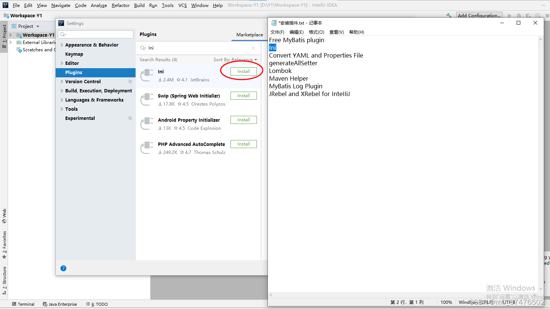550x309 pixels.
Task: Expand Workspace-Y1 project tree node
Action: click(11, 35)
